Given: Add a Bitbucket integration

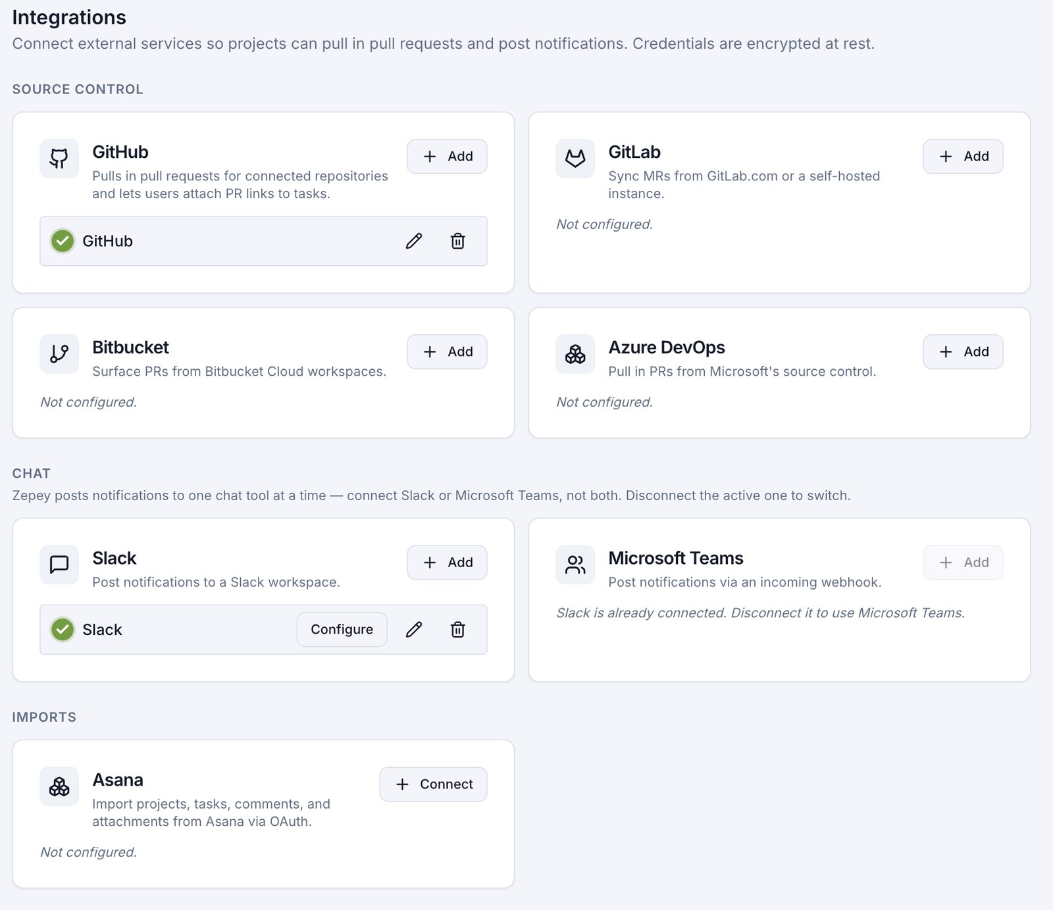Looking at the screenshot, I should point(447,351).
